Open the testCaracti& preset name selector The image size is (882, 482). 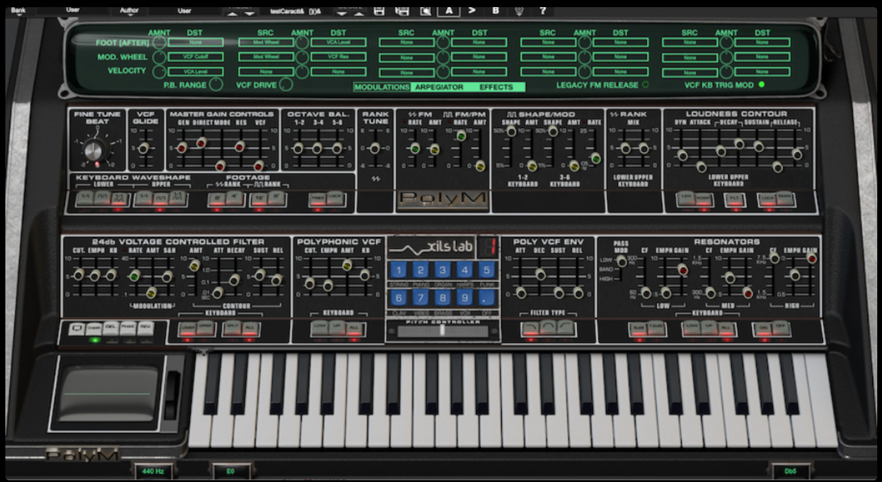pyautogui.click(x=295, y=11)
